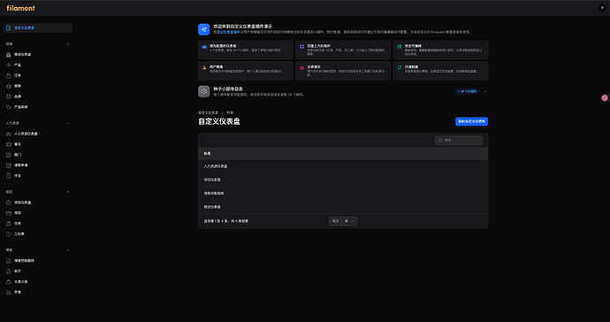Screen dimensions: 610x322
Task: Collapse the 博客 sidebar group
Action: pyautogui.click(x=68, y=250)
